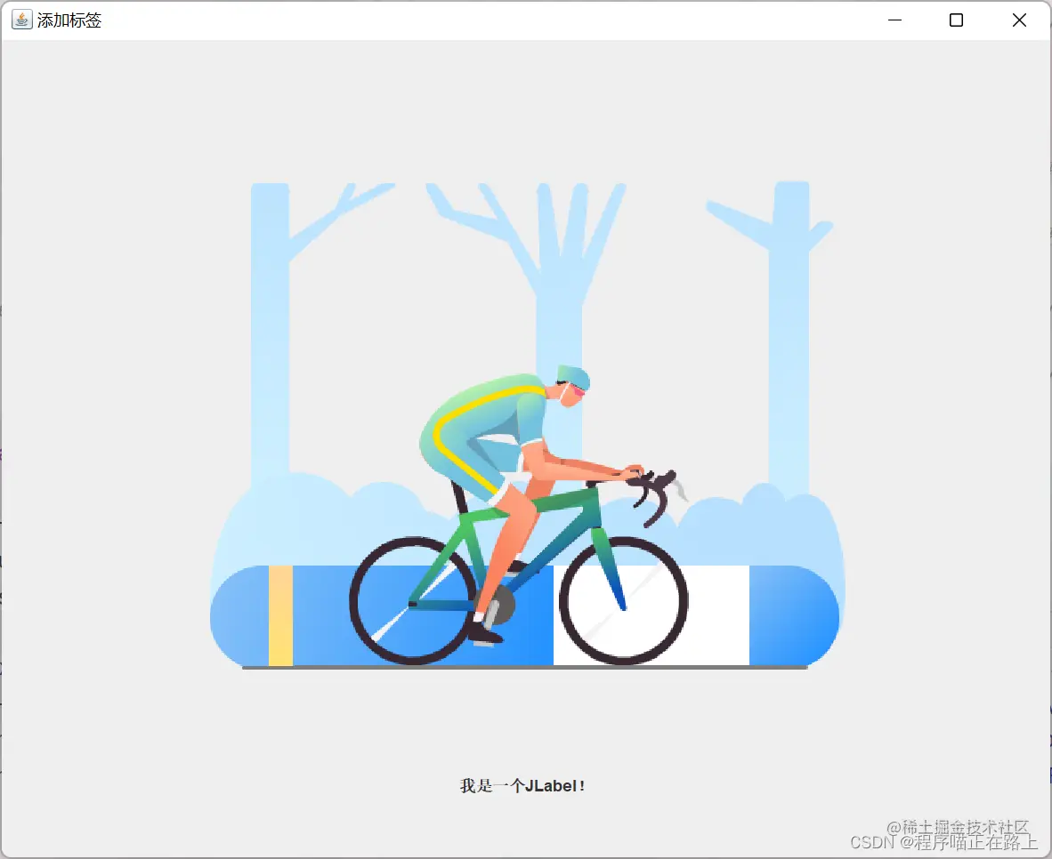1052x859 pixels.
Task: Click the 稀土掘金技术社区 watermark
Action: pos(967,826)
